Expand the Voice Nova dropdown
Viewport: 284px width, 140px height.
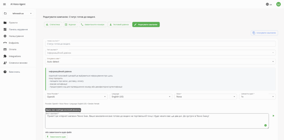click(x=206, y=97)
